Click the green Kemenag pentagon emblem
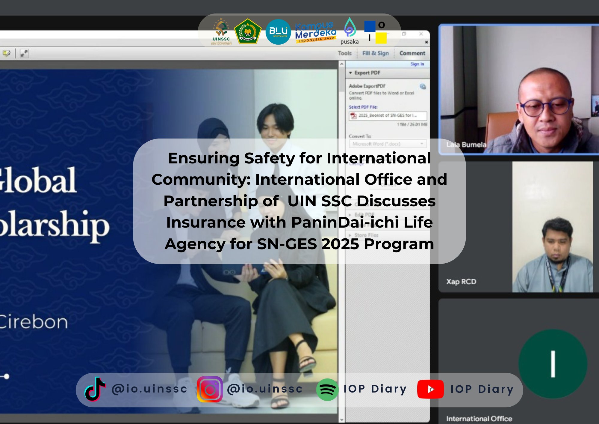Screen dimensions: 599x424 click(248, 31)
